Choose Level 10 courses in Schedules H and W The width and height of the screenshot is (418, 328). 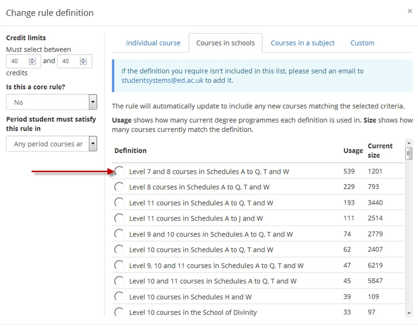pyautogui.click(x=119, y=296)
